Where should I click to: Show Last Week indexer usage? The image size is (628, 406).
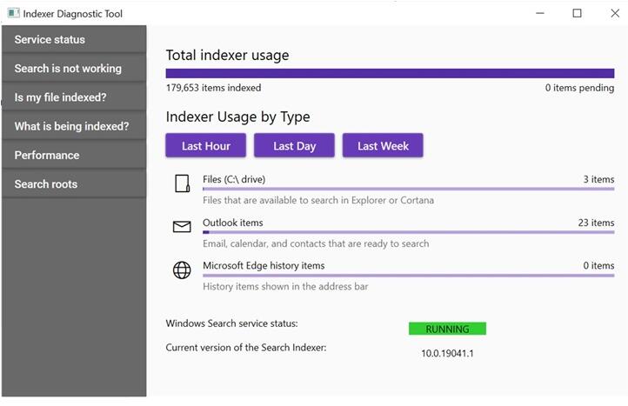(383, 146)
